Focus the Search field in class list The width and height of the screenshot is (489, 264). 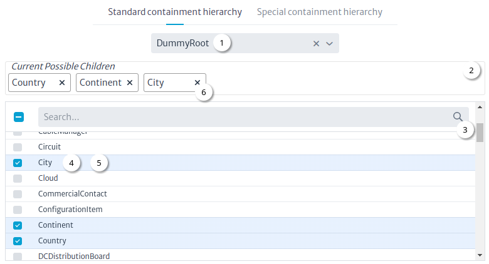(253, 117)
